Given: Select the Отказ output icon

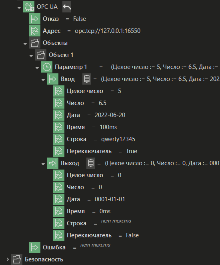Looking at the screenshot, I should pos(35,19).
